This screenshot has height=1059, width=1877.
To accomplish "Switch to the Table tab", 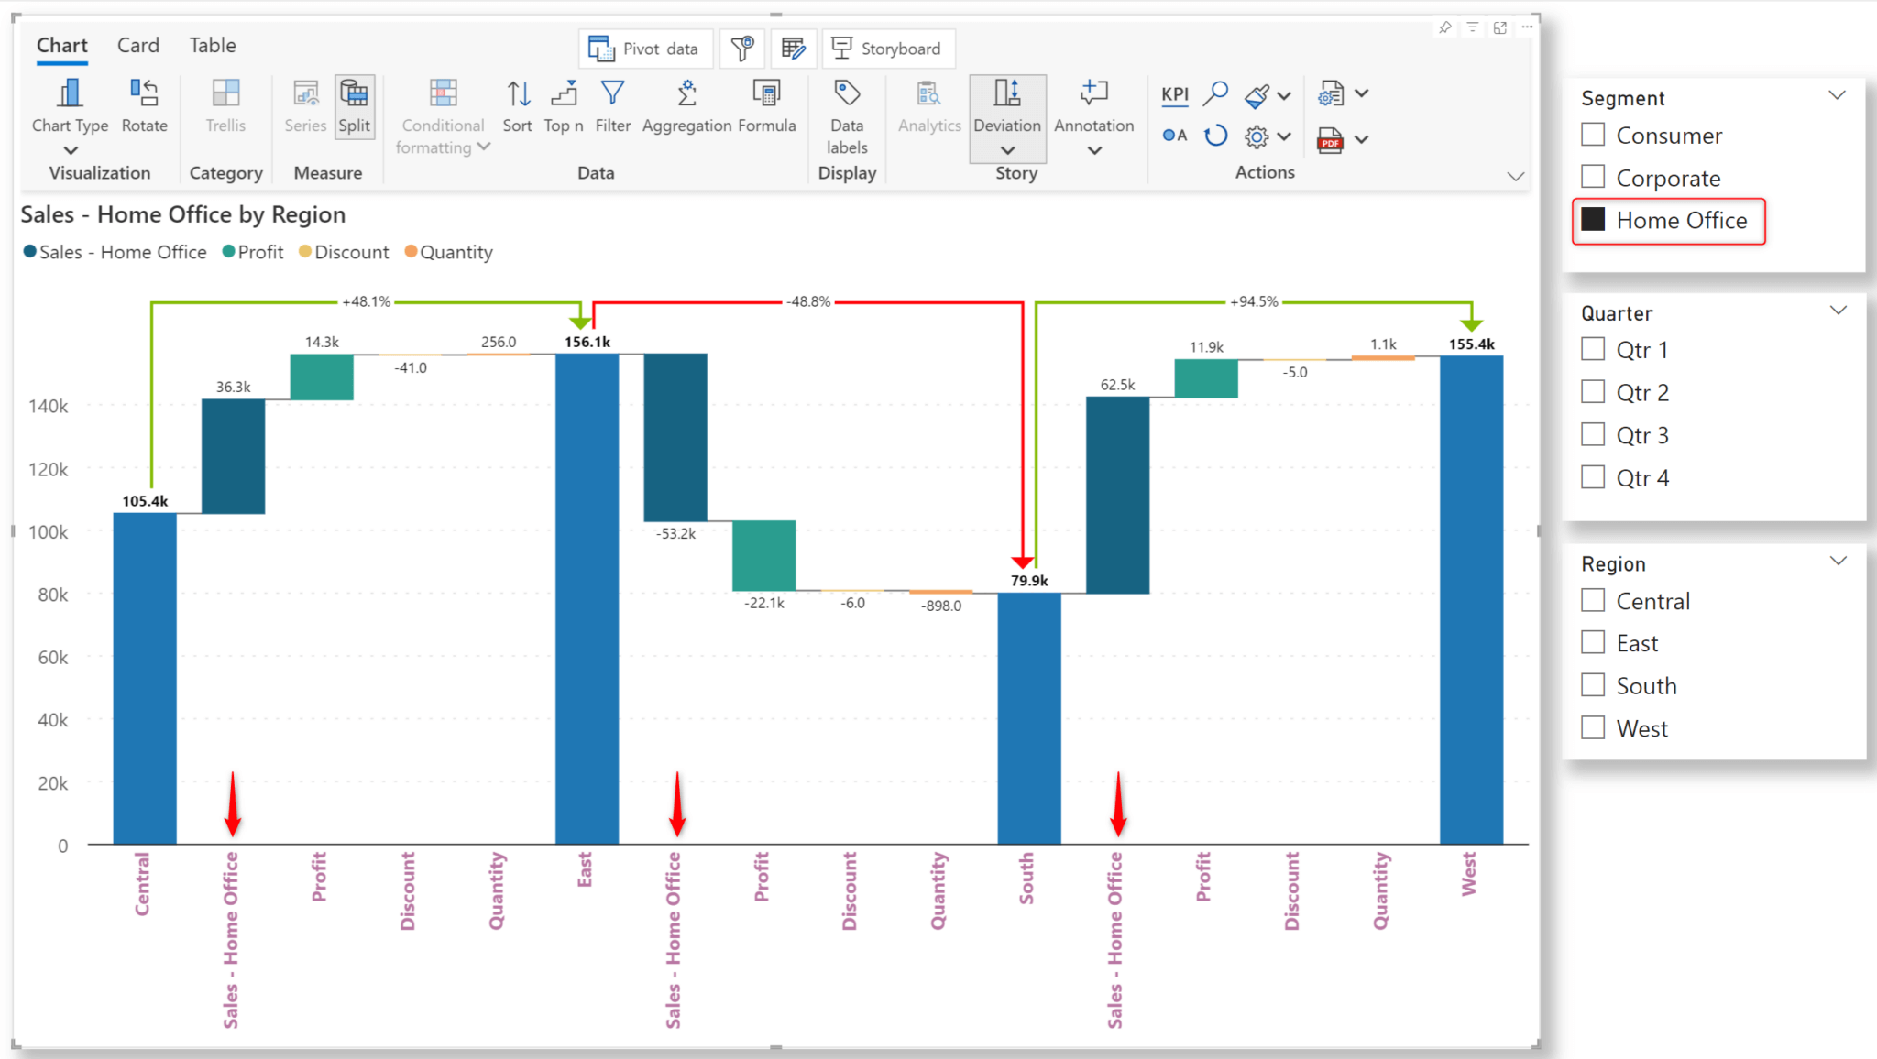I will click(x=213, y=46).
